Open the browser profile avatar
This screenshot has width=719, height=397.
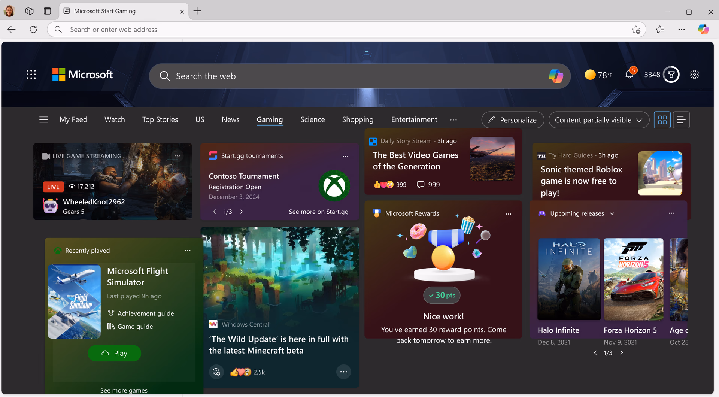click(x=9, y=11)
